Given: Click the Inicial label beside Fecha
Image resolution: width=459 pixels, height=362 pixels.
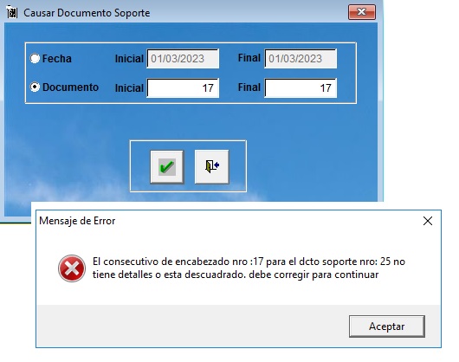Looking at the screenshot, I should (x=129, y=59).
